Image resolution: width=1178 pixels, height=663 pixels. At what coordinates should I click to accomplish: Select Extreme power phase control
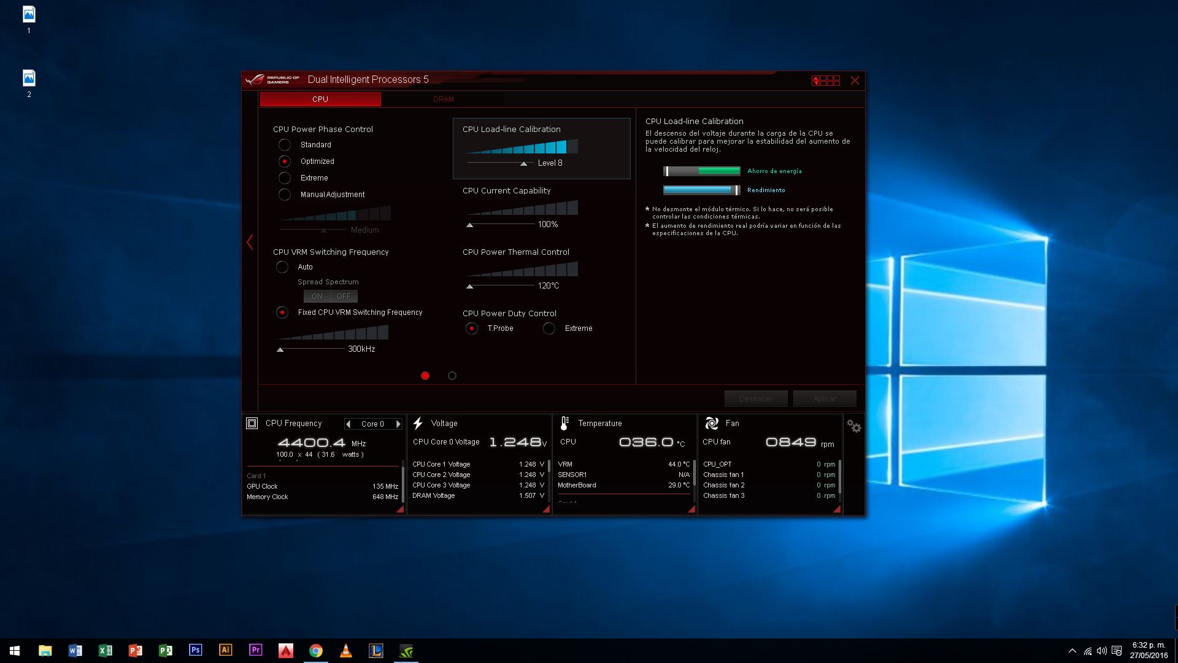(x=285, y=178)
